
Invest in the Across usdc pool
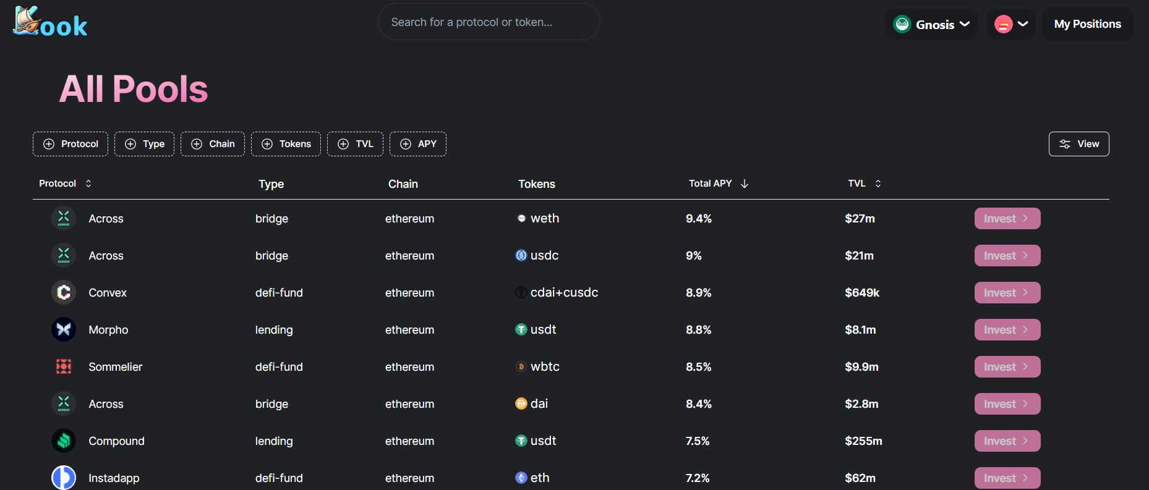1007,255
